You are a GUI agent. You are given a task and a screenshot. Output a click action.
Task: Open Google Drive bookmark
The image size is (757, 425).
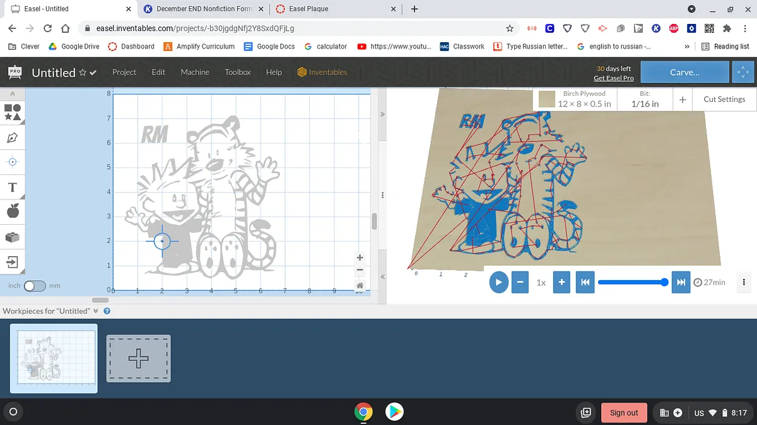point(74,47)
